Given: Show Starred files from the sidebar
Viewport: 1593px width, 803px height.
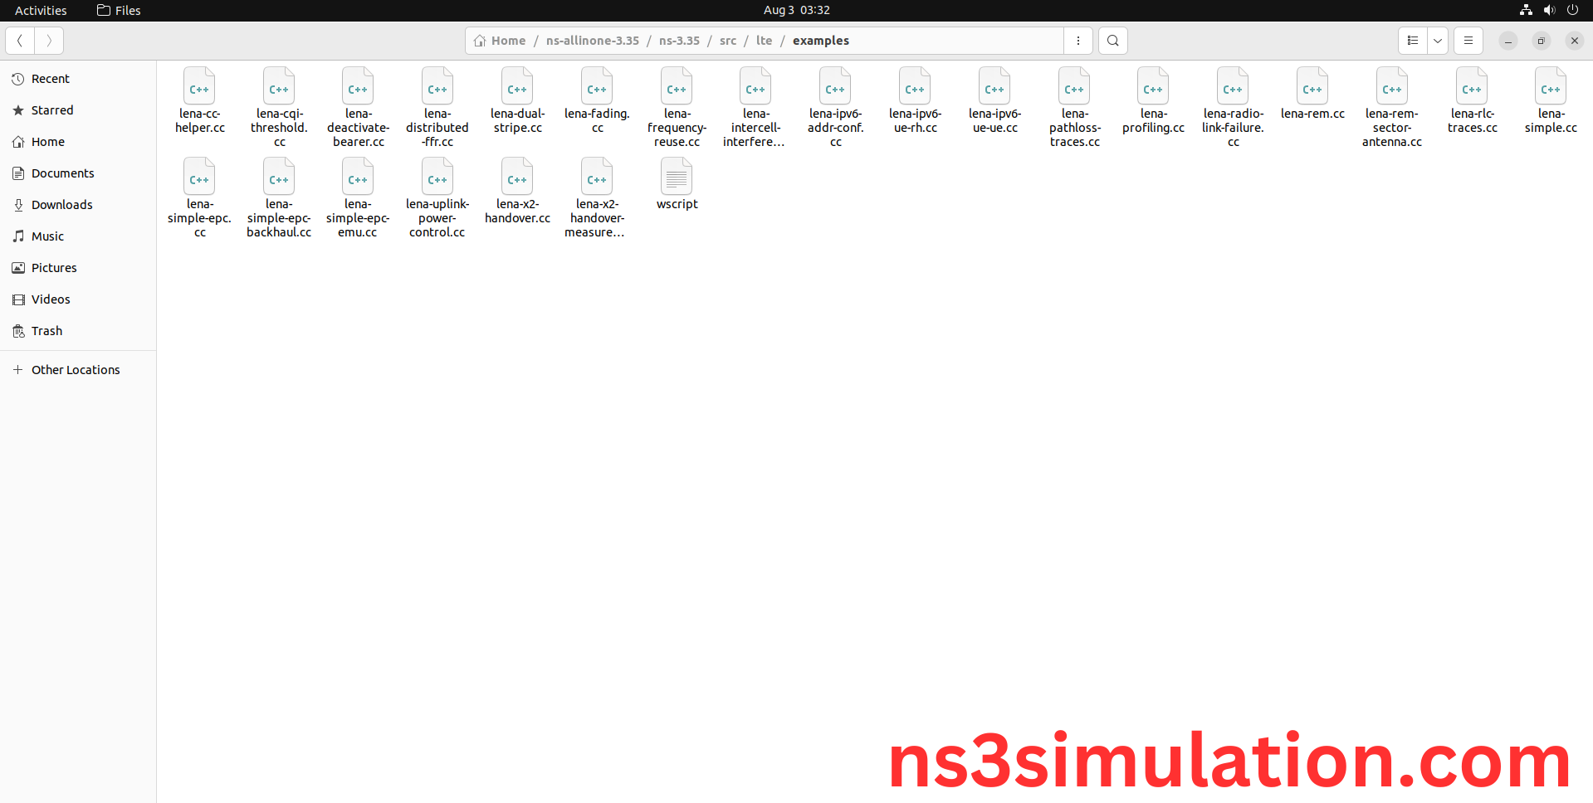Looking at the screenshot, I should coord(51,109).
